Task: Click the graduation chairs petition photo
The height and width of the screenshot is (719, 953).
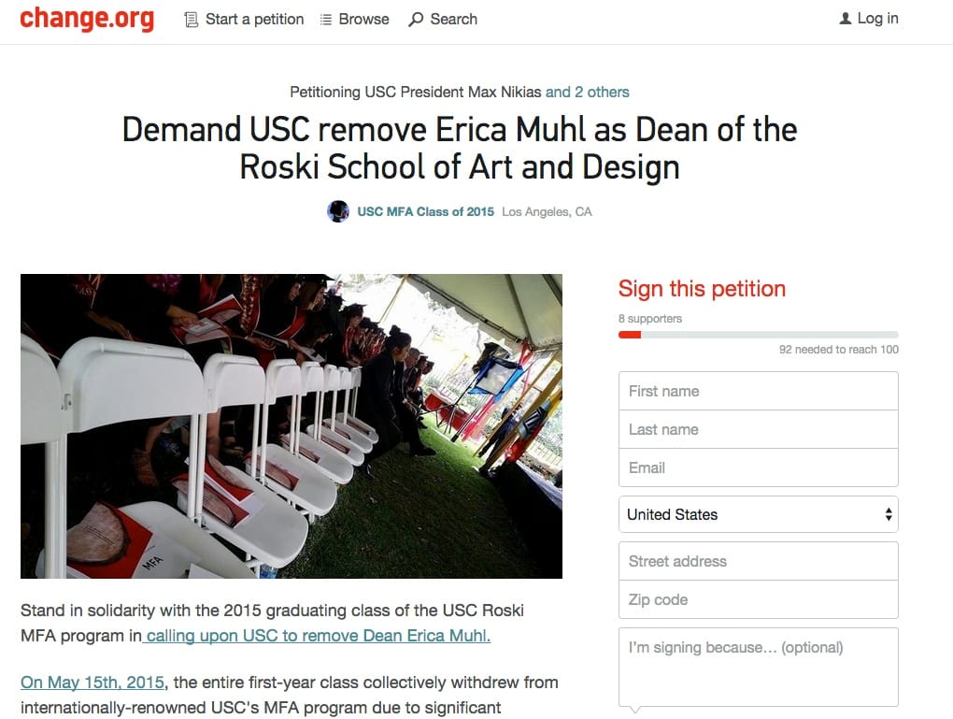Action: [292, 425]
